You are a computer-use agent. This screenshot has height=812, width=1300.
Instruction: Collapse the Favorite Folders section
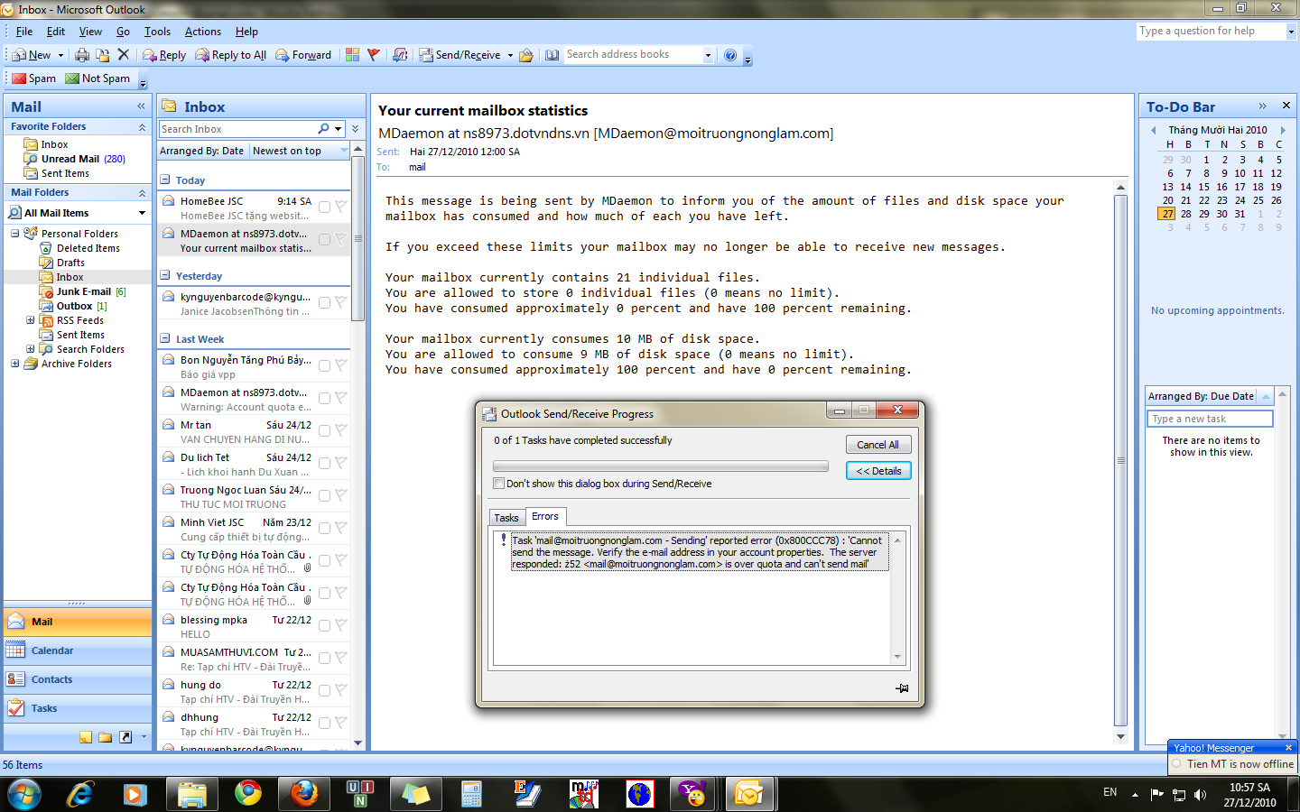(x=142, y=127)
